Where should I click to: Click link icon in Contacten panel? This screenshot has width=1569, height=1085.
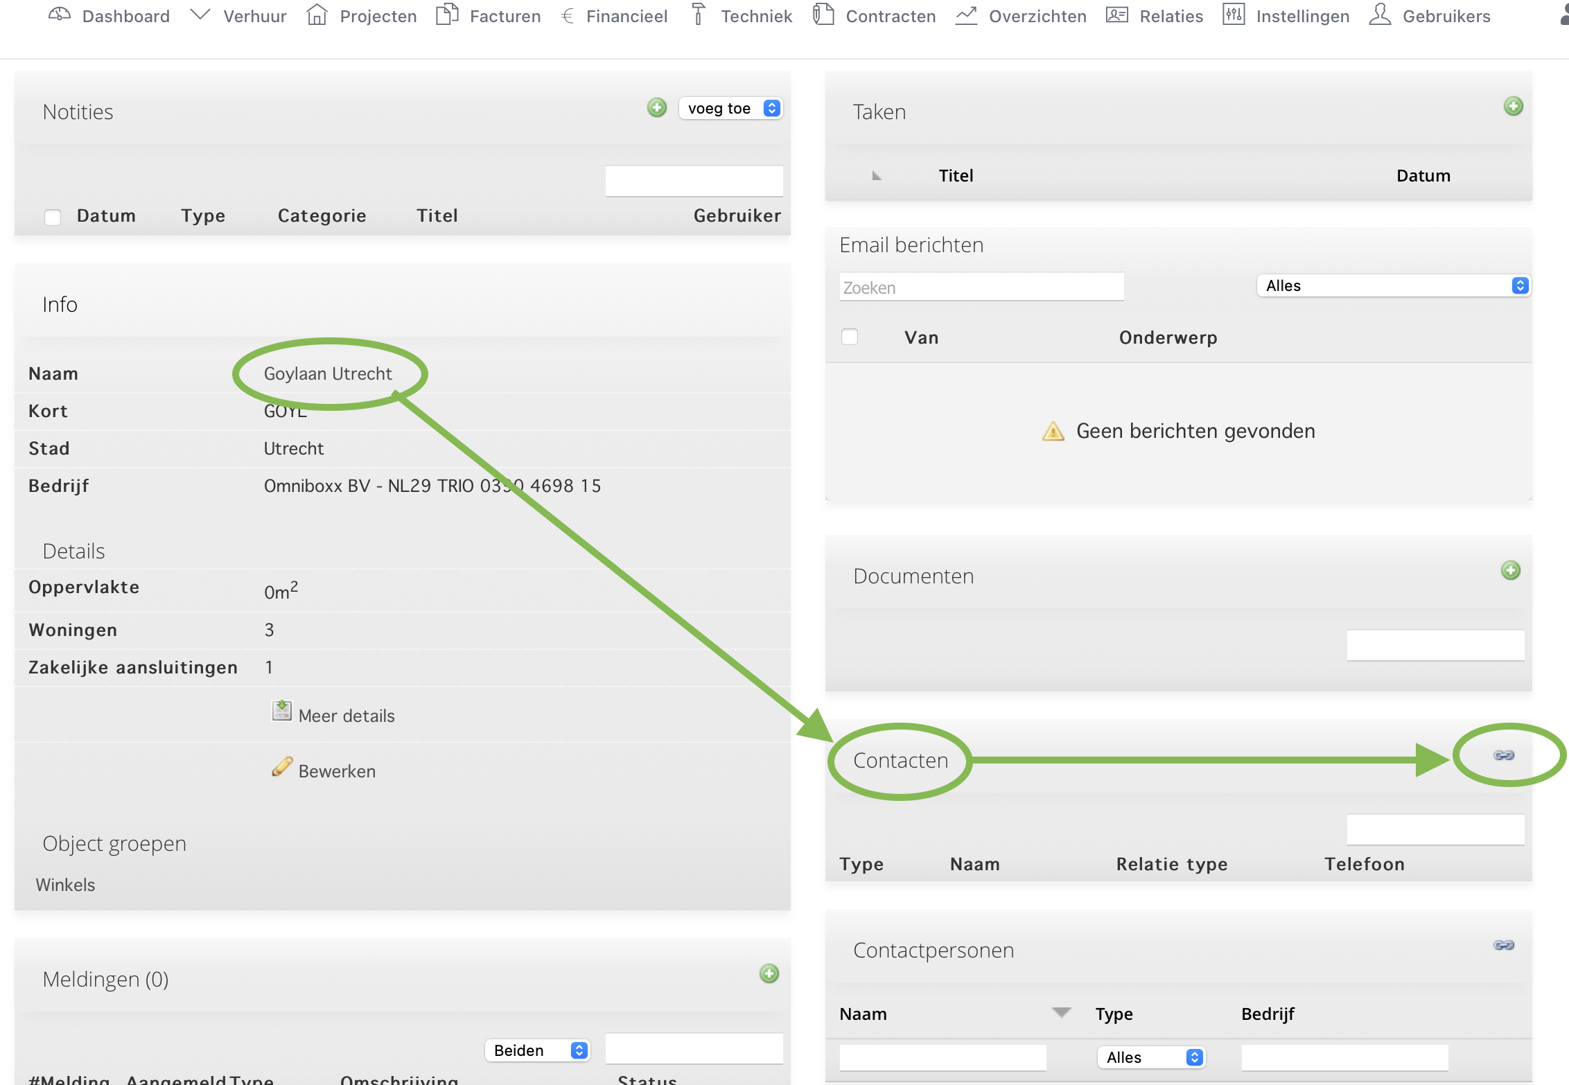click(1503, 755)
